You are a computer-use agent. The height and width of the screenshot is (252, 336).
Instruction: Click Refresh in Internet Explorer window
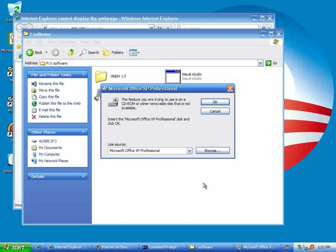(159, 28)
